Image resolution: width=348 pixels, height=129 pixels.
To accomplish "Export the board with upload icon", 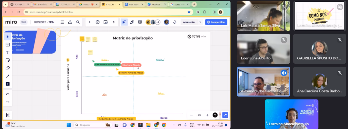I will point(70,22).
